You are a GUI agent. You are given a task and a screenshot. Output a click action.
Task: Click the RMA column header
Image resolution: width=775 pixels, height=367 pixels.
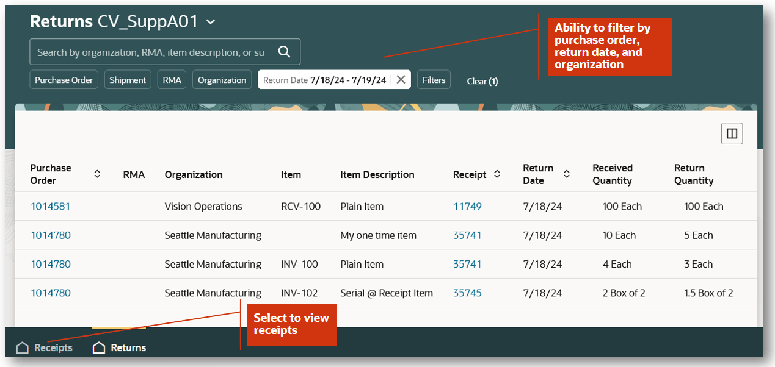coord(134,174)
